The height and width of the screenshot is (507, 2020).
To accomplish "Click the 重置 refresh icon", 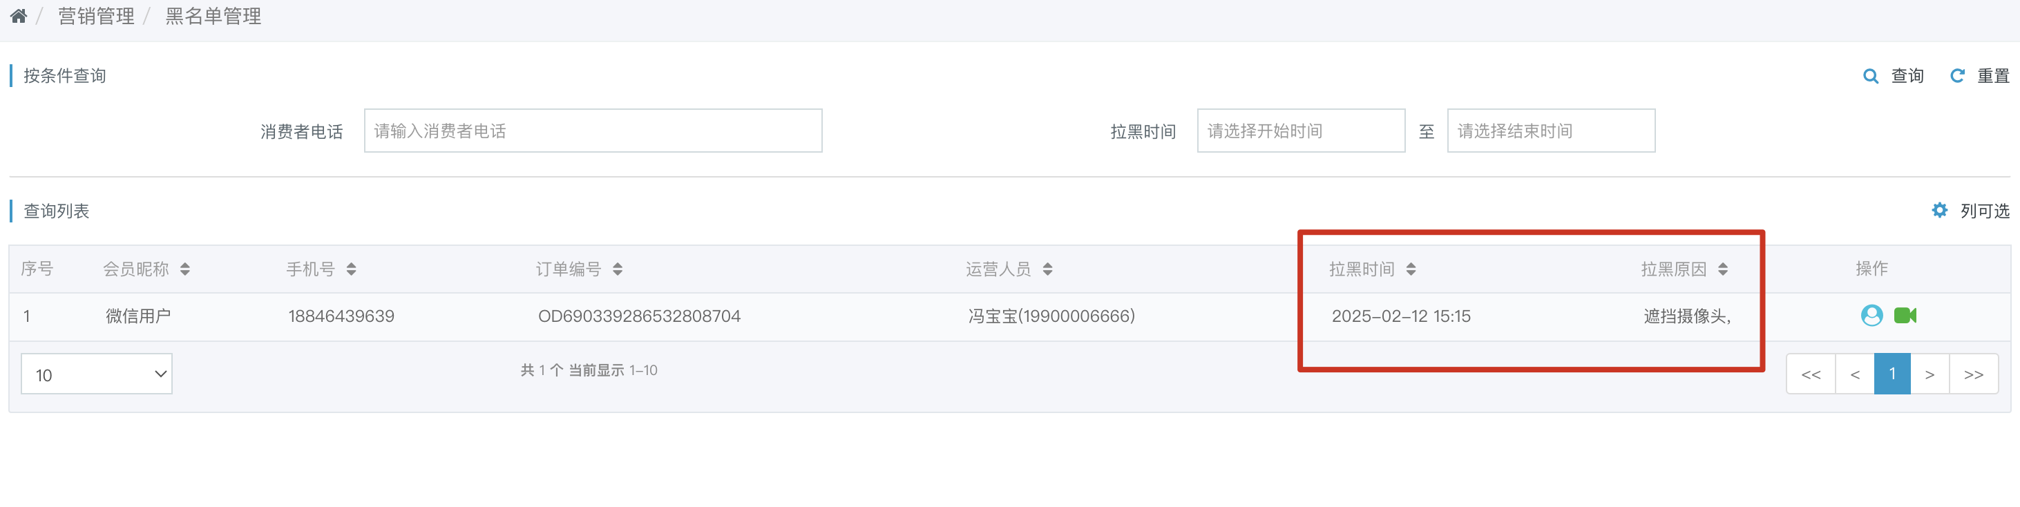I will coord(1957,75).
